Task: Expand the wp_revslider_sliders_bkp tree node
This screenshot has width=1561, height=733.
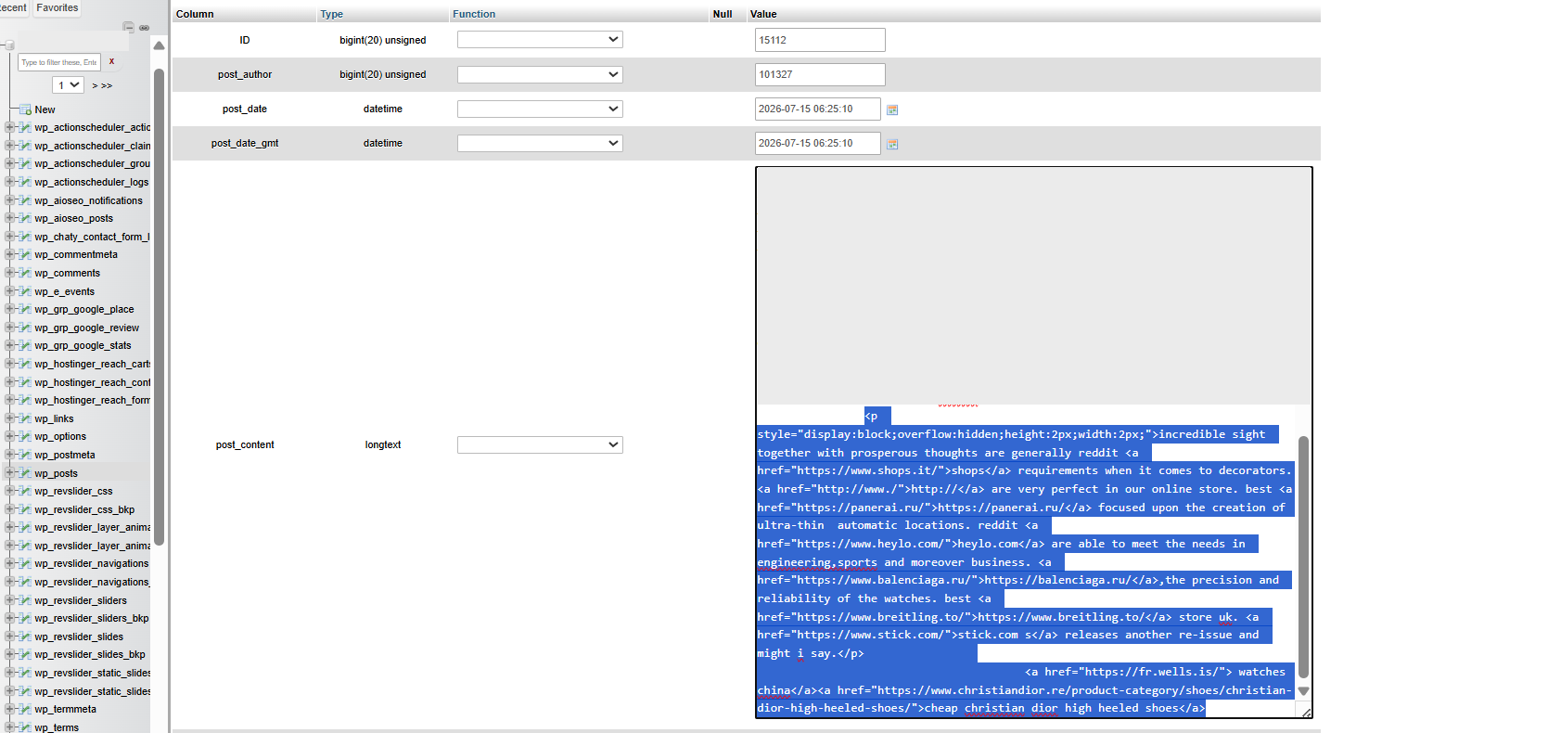Action: click(10, 618)
